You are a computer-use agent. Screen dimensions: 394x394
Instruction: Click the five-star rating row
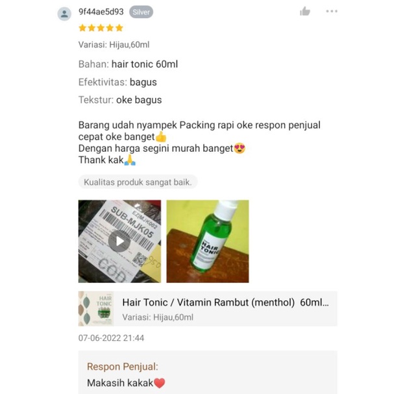tap(101, 28)
